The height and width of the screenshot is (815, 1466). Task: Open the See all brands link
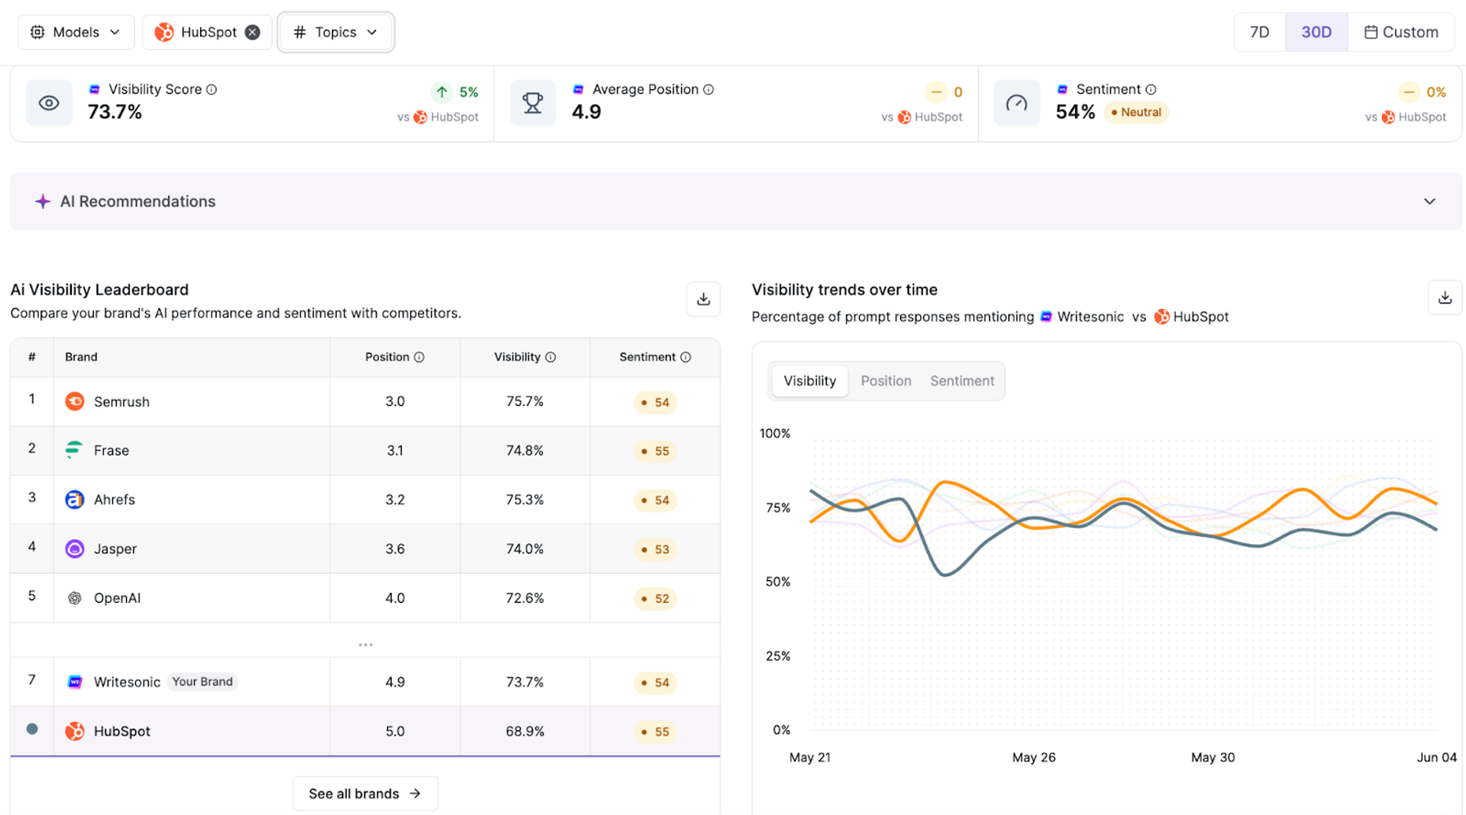(365, 794)
